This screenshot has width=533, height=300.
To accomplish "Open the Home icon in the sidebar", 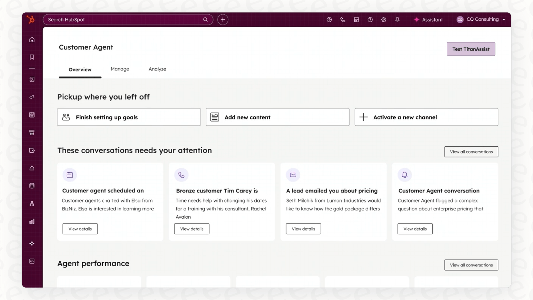I will tap(32, 39).
